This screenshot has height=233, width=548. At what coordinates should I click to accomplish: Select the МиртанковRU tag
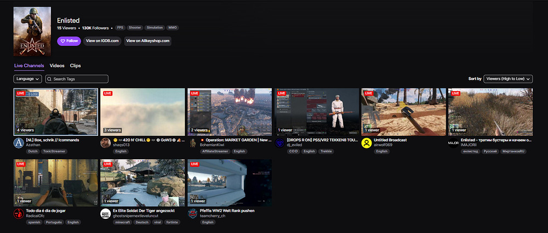click(513, 151)
